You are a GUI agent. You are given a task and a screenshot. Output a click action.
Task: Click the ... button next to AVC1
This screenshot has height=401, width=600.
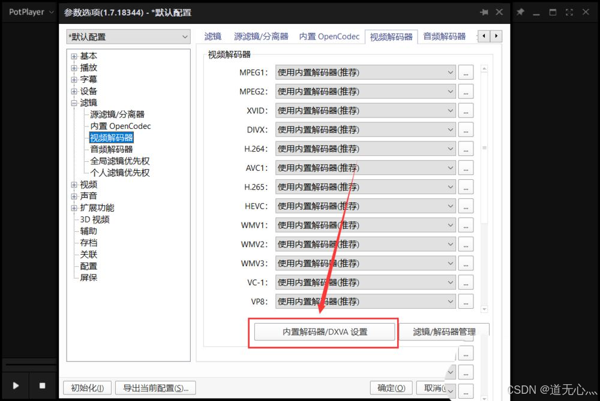click(x=466, y=168)
